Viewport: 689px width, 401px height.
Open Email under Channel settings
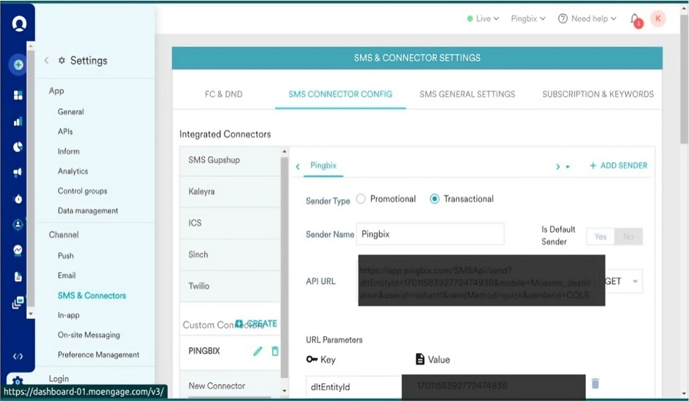tap(67, 276)
